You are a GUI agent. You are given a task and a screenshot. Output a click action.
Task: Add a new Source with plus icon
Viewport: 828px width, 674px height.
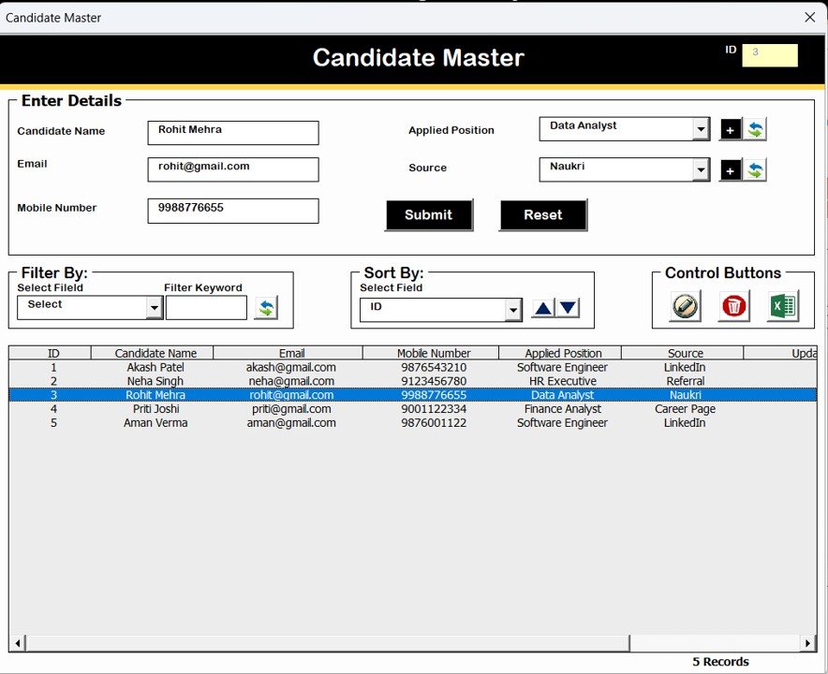coord(730,169)
